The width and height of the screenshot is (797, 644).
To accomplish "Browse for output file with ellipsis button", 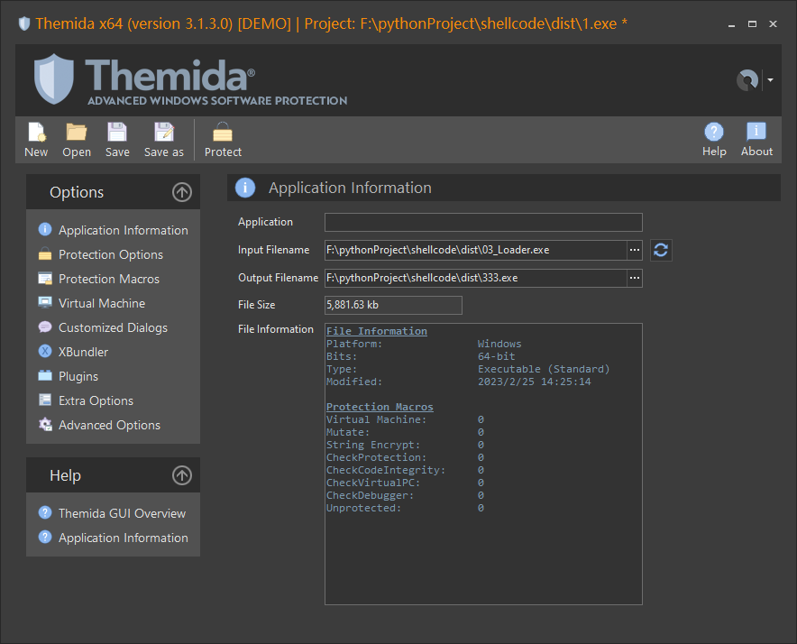I will point(635,278).
